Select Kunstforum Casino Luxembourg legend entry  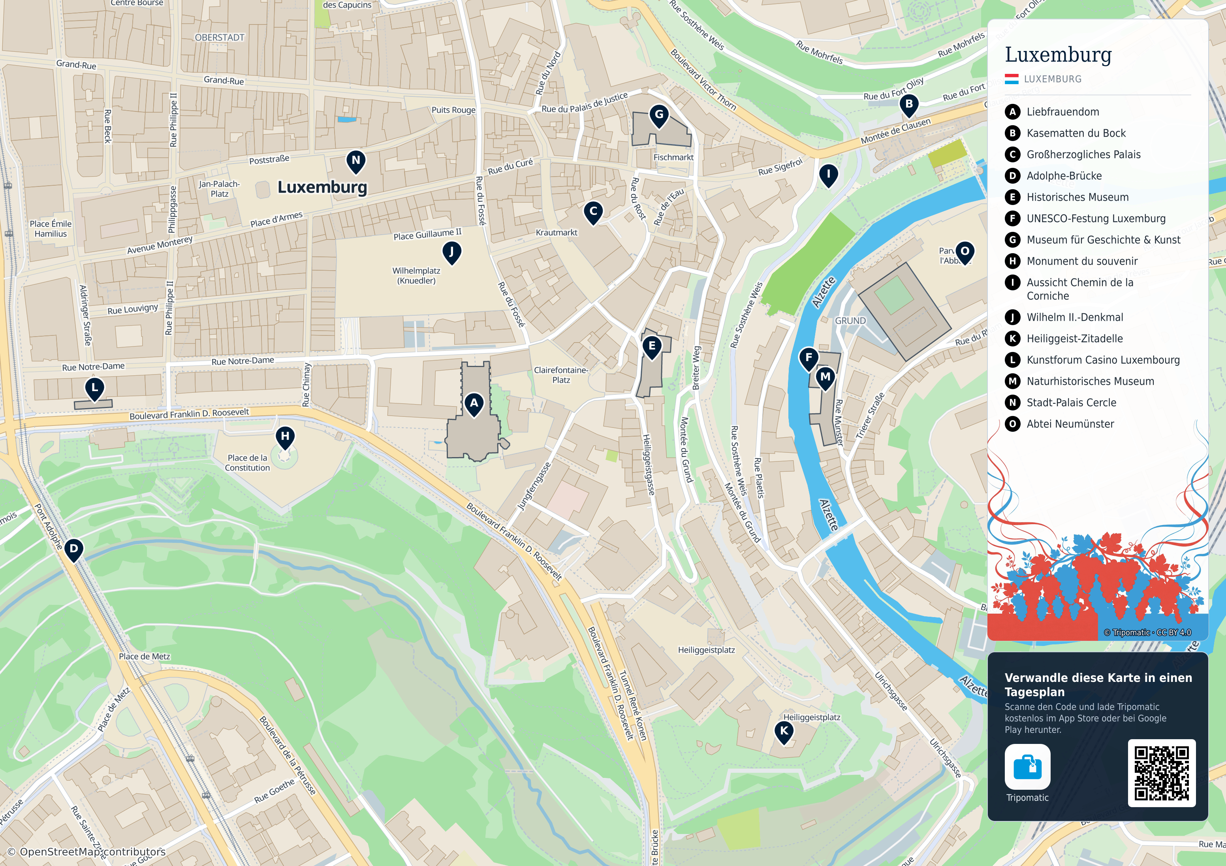(x=1103, y=360)
